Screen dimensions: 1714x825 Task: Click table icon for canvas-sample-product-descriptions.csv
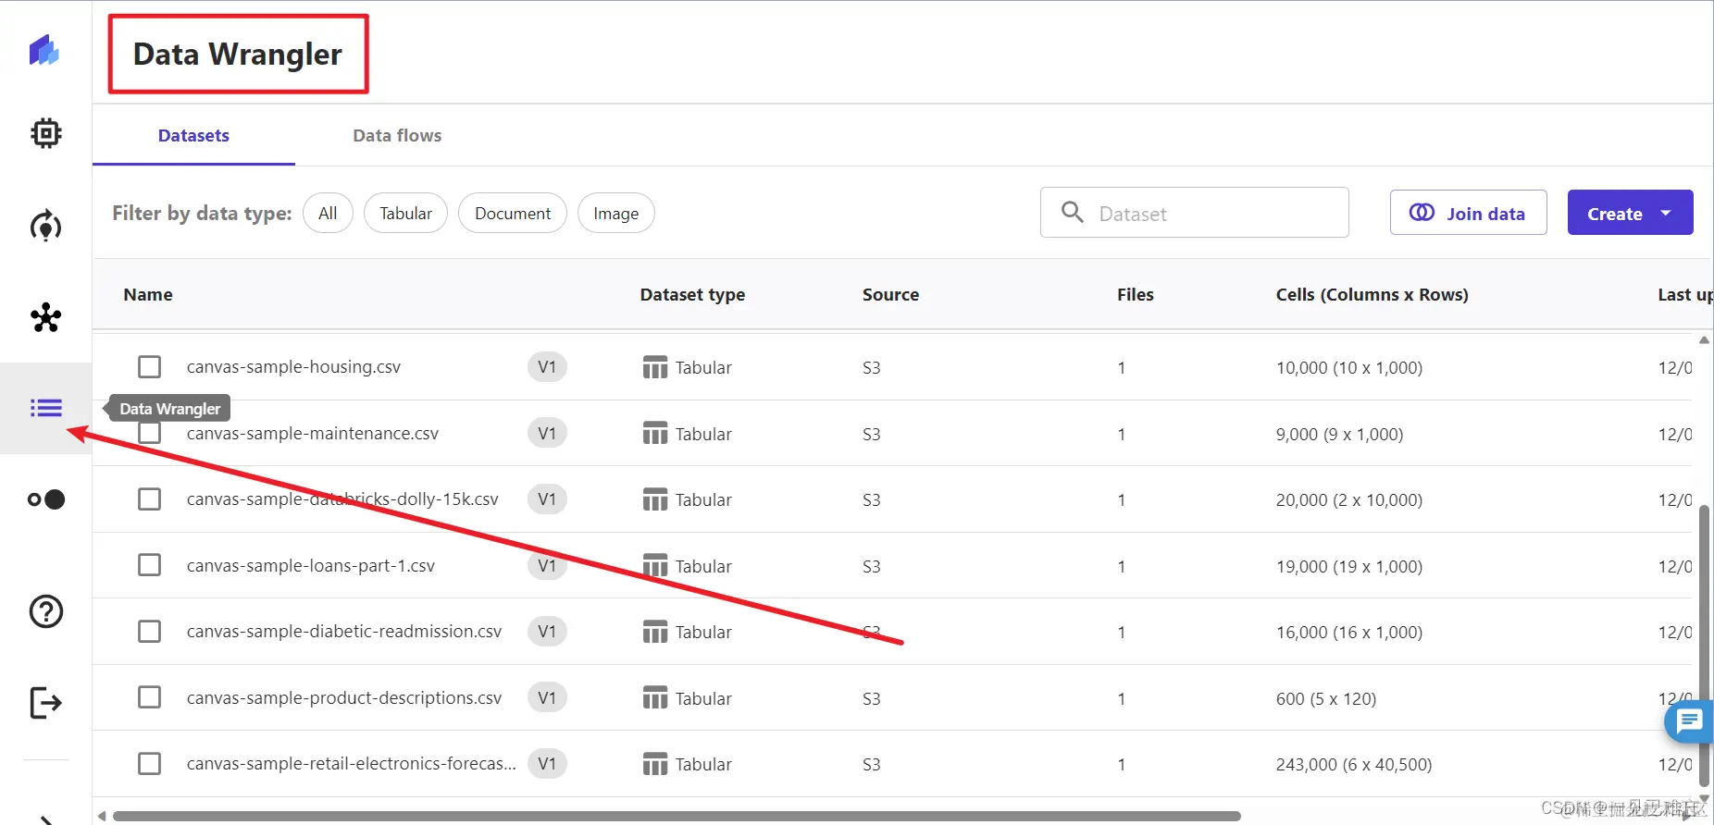654,697
